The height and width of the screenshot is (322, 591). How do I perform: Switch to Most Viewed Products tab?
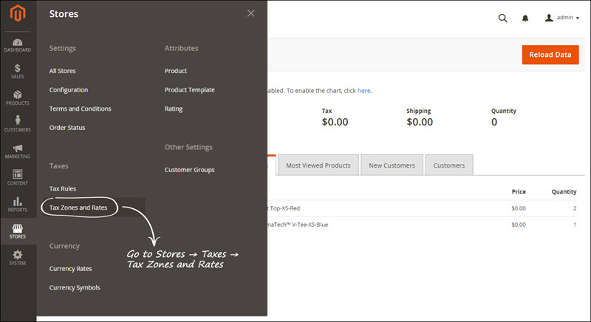pos(319,165)
